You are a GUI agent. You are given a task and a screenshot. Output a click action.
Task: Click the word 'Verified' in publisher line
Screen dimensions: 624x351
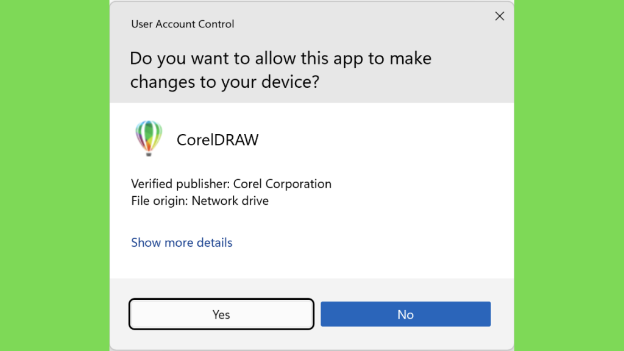coord(152,183)
